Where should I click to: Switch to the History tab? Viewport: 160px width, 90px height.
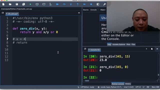(128, 84)
